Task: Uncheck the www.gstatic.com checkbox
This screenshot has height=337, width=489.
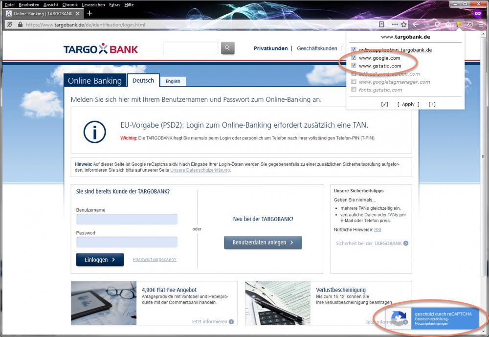Action: 354,66
